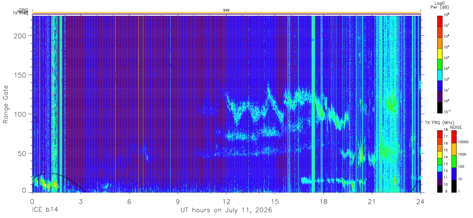
Task: Click the '18' hour tick on the time axis
Action: pyautogui.click(x=324, y=201)
